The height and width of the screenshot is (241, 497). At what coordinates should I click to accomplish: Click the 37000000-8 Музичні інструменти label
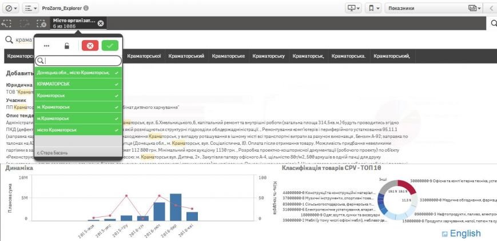(x=329, y=198)
